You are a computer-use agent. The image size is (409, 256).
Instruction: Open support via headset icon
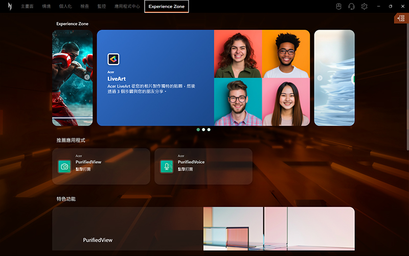pos(351,6)
